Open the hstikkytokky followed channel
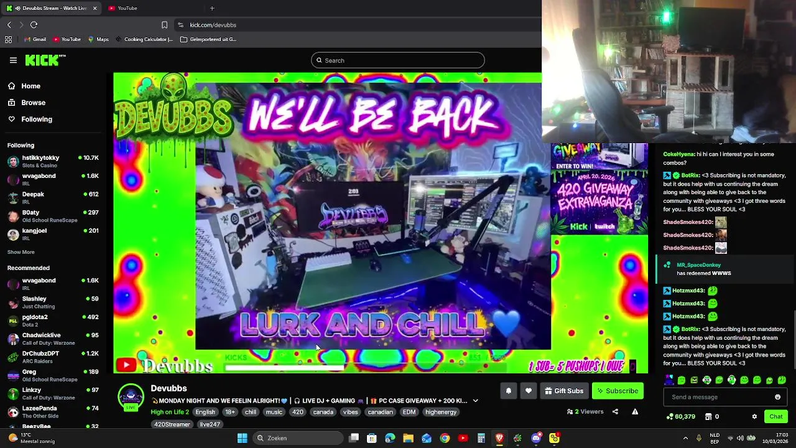Viewport: 796px width, 448px height. (53, 161)
